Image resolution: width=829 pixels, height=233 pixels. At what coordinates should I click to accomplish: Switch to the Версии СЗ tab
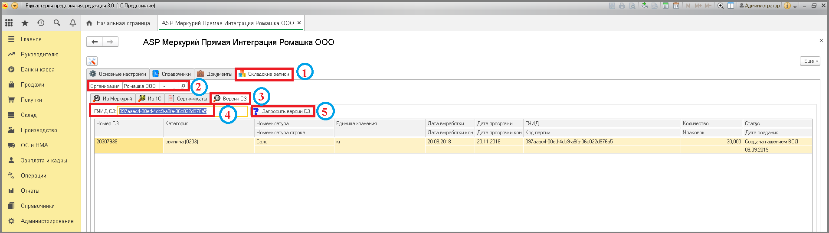[x=230, y=99]
